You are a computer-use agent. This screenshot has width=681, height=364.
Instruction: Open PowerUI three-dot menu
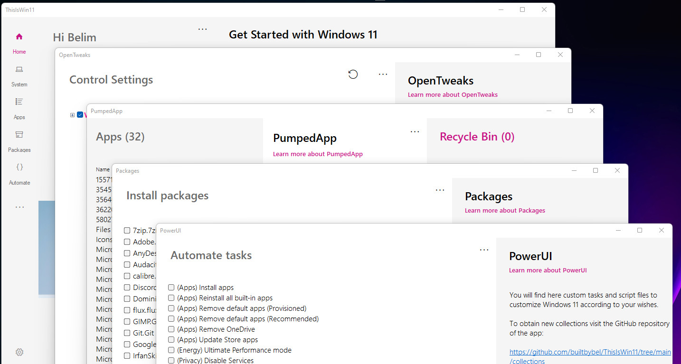pos(484,250)
